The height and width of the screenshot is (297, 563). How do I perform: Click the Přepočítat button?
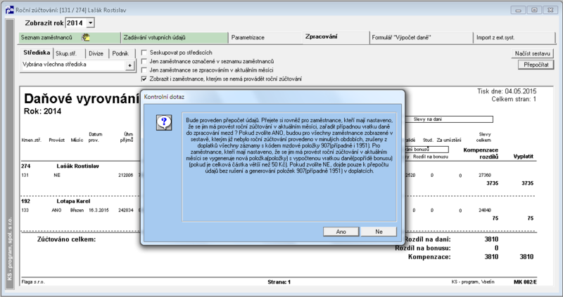click(x=536, y=65)
